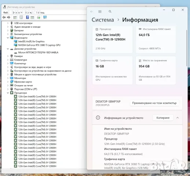Collapse the Видеокарти tree node
The image size is (190, 176).
click(x=8, y=38)
